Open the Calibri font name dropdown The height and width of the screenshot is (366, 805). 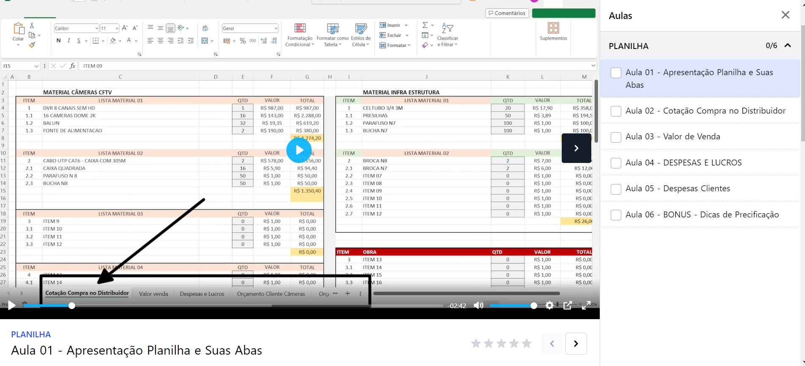tap(97, 28)
